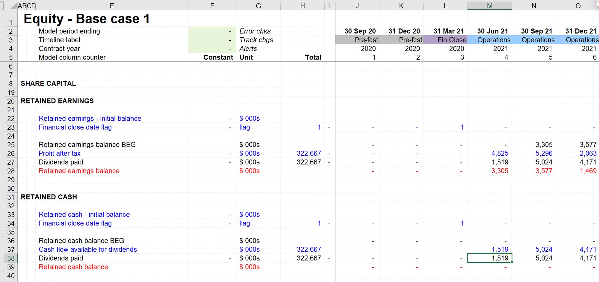
Task: Click the "RETAINED CASH" section heading
Action: (x=49, y=197)
